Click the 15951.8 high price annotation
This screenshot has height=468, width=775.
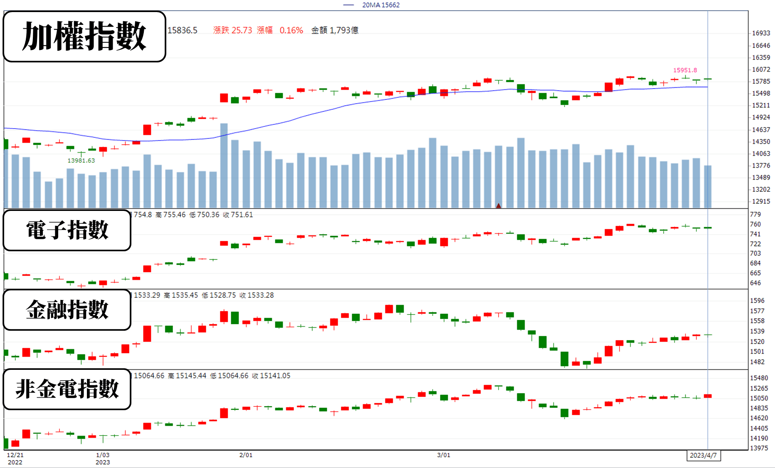click(685, 70)
